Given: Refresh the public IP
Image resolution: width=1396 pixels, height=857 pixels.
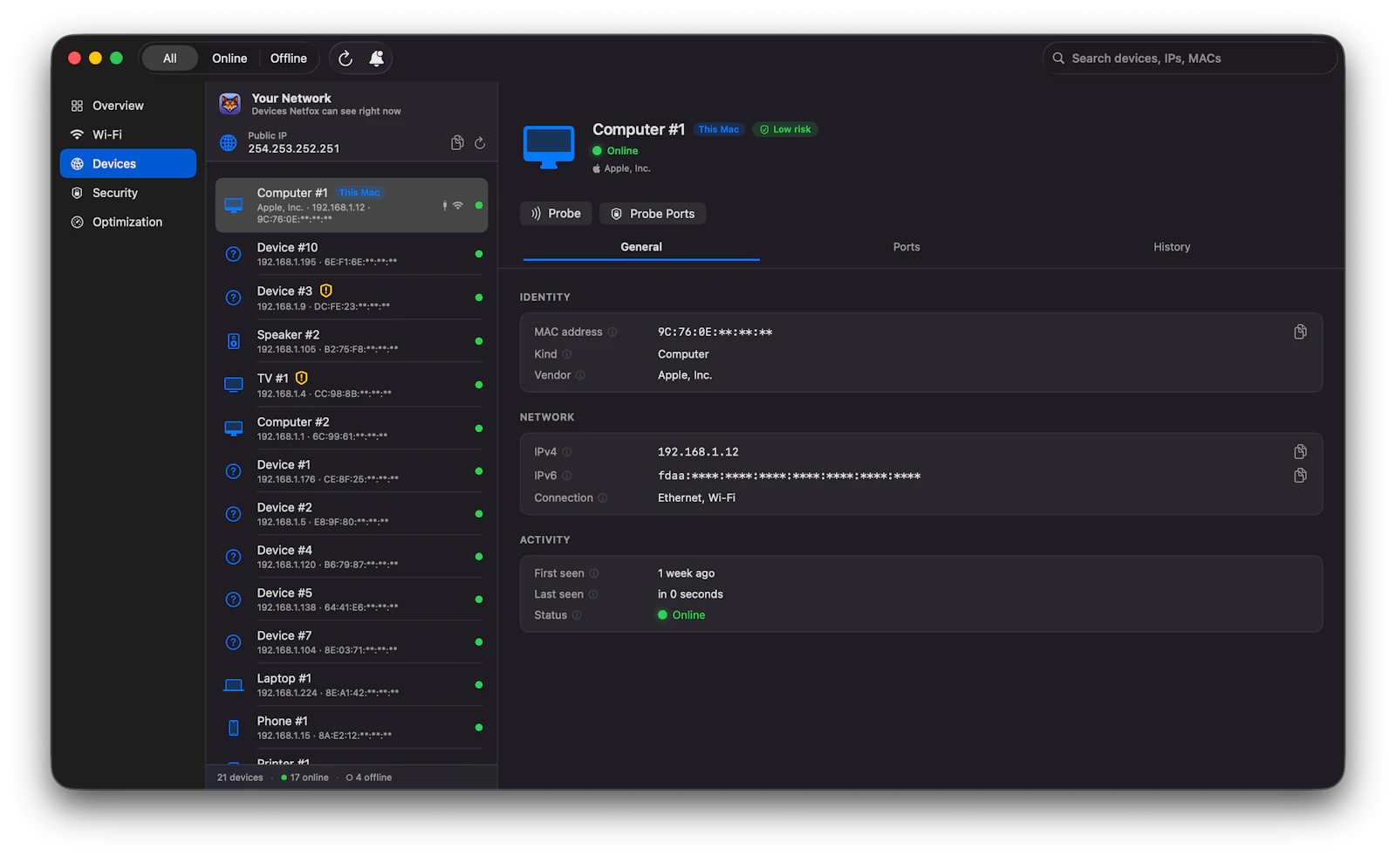Looking at the screenshot, I should pyautogui.click(x=480, y=142).
